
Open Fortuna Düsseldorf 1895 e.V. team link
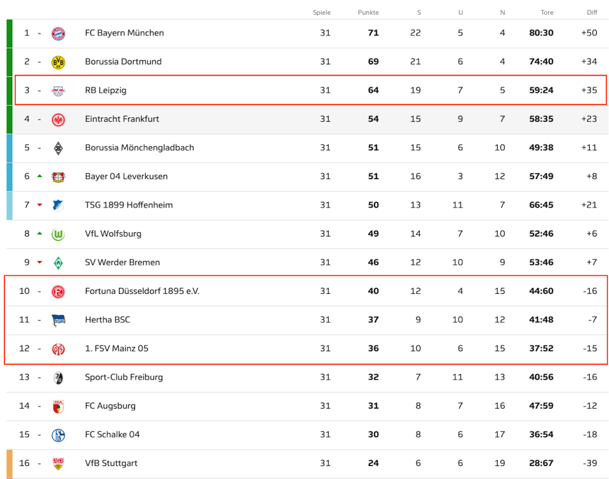[142, 291]
